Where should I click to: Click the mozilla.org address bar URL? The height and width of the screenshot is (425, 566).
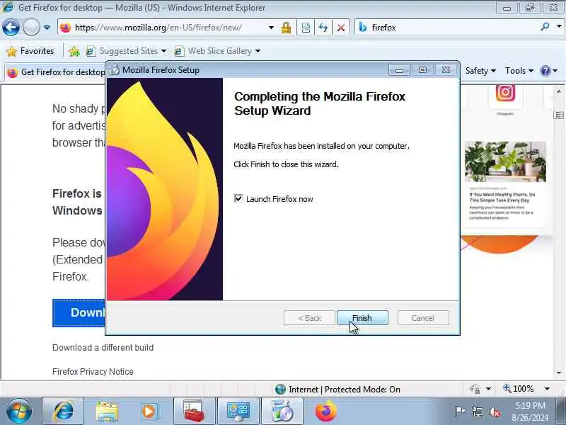point(158,28)
